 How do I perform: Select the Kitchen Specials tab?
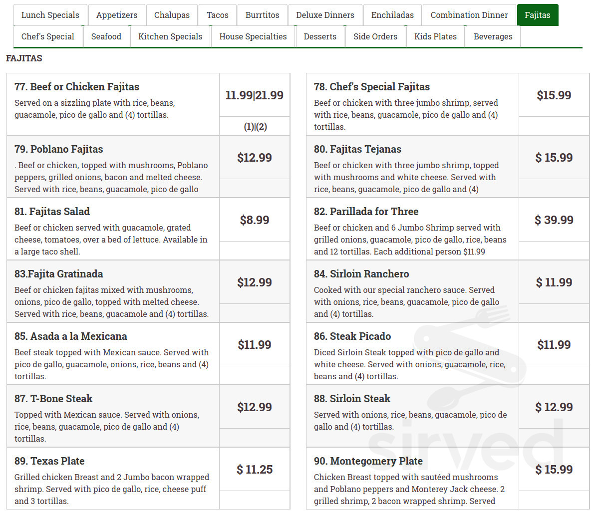(170, 36)
